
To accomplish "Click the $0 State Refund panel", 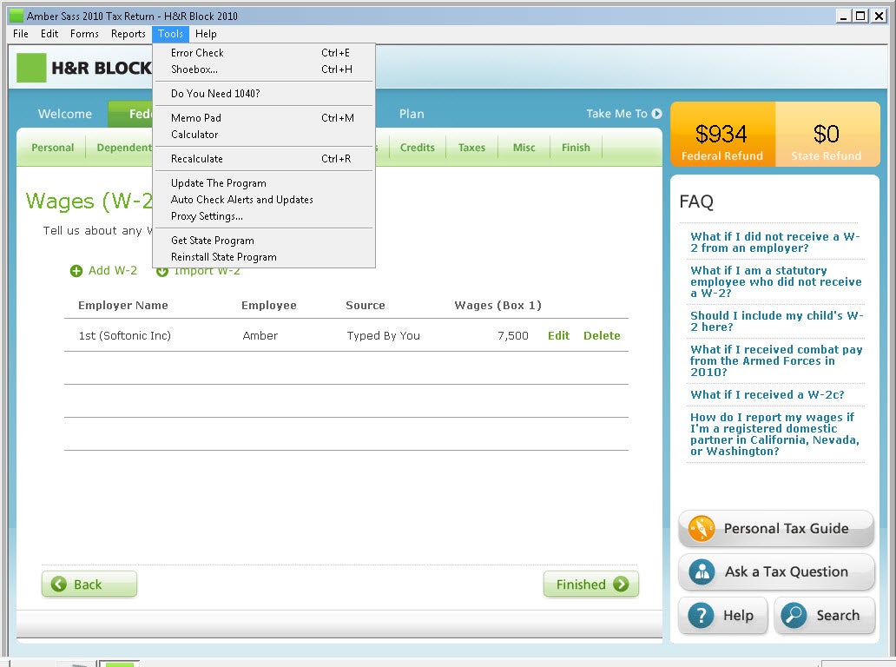I will [x=827, y=135].
